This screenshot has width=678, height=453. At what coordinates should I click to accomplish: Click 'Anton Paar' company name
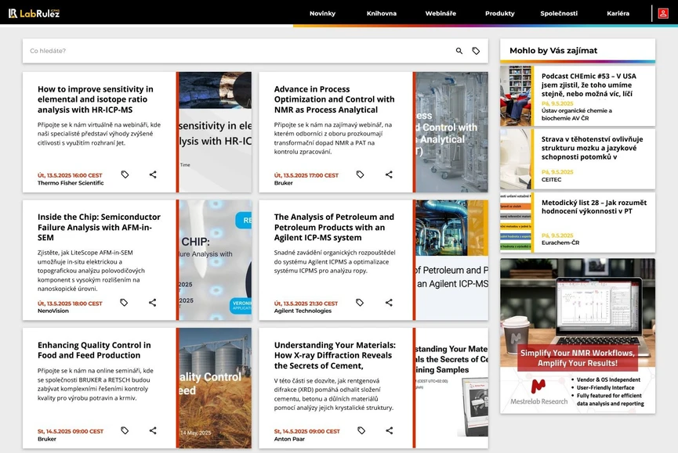pos(289,439)
